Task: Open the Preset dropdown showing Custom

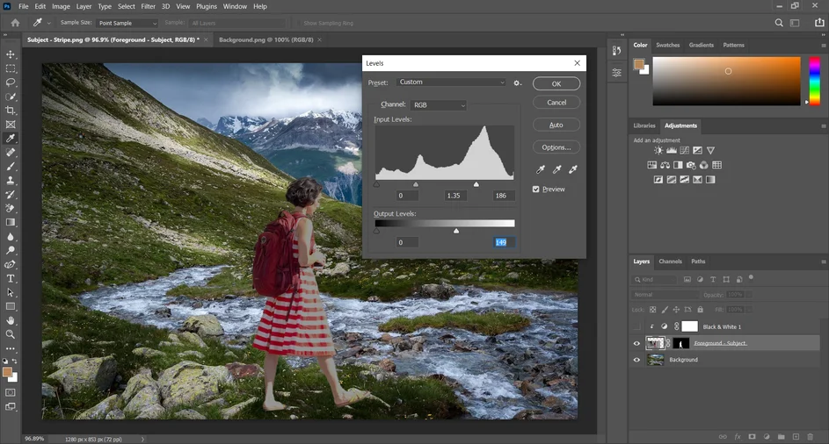Action: [452, 82]
